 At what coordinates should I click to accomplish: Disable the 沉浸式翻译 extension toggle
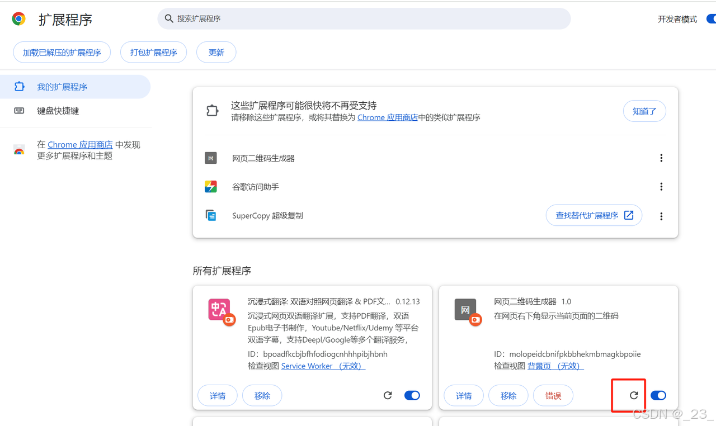point(412,395)
